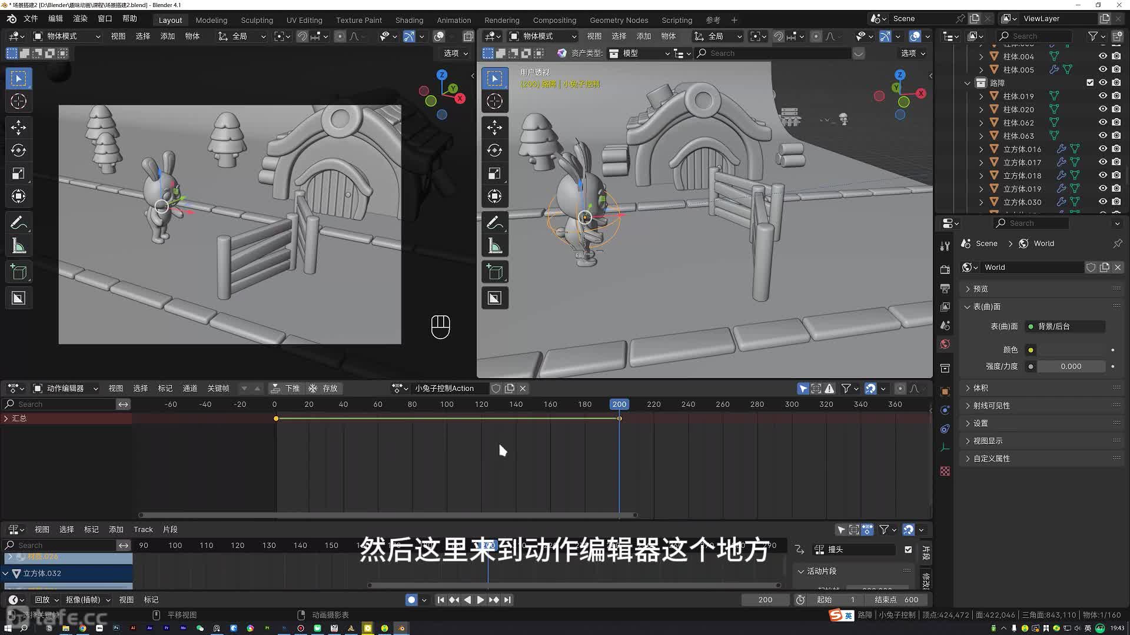The width and height of the screenshot is (1130, 635).
Task: Toggle snapping magnet in left viewport header
Action: (x=302, y=36)
